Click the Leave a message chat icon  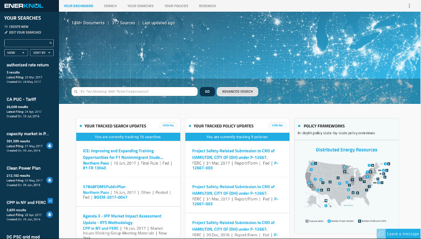(381, 234)
